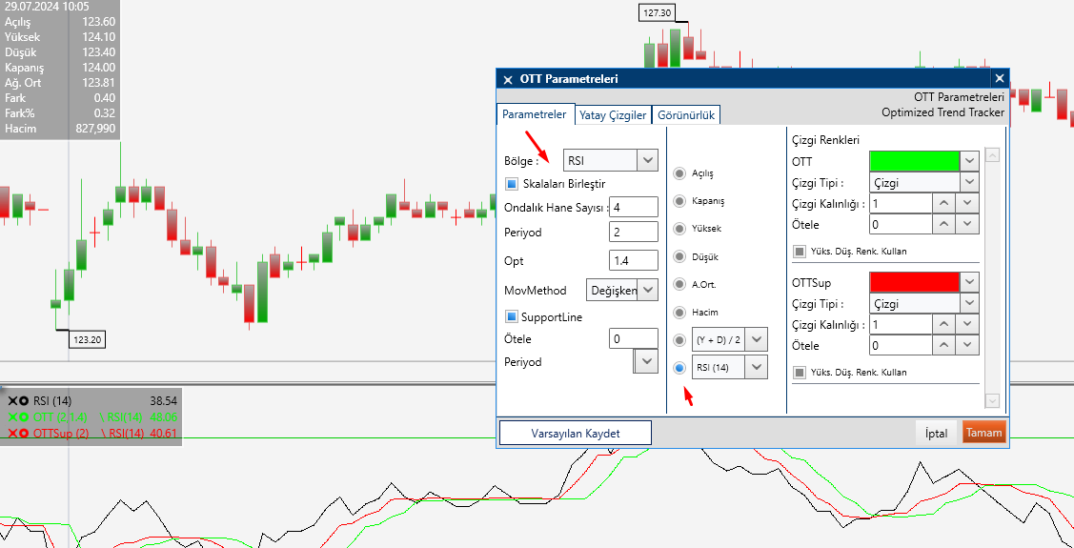This screenshot has width=1074, height=548.
Task: Confirm settings with the Tamam button
Action: coord(983,433)
